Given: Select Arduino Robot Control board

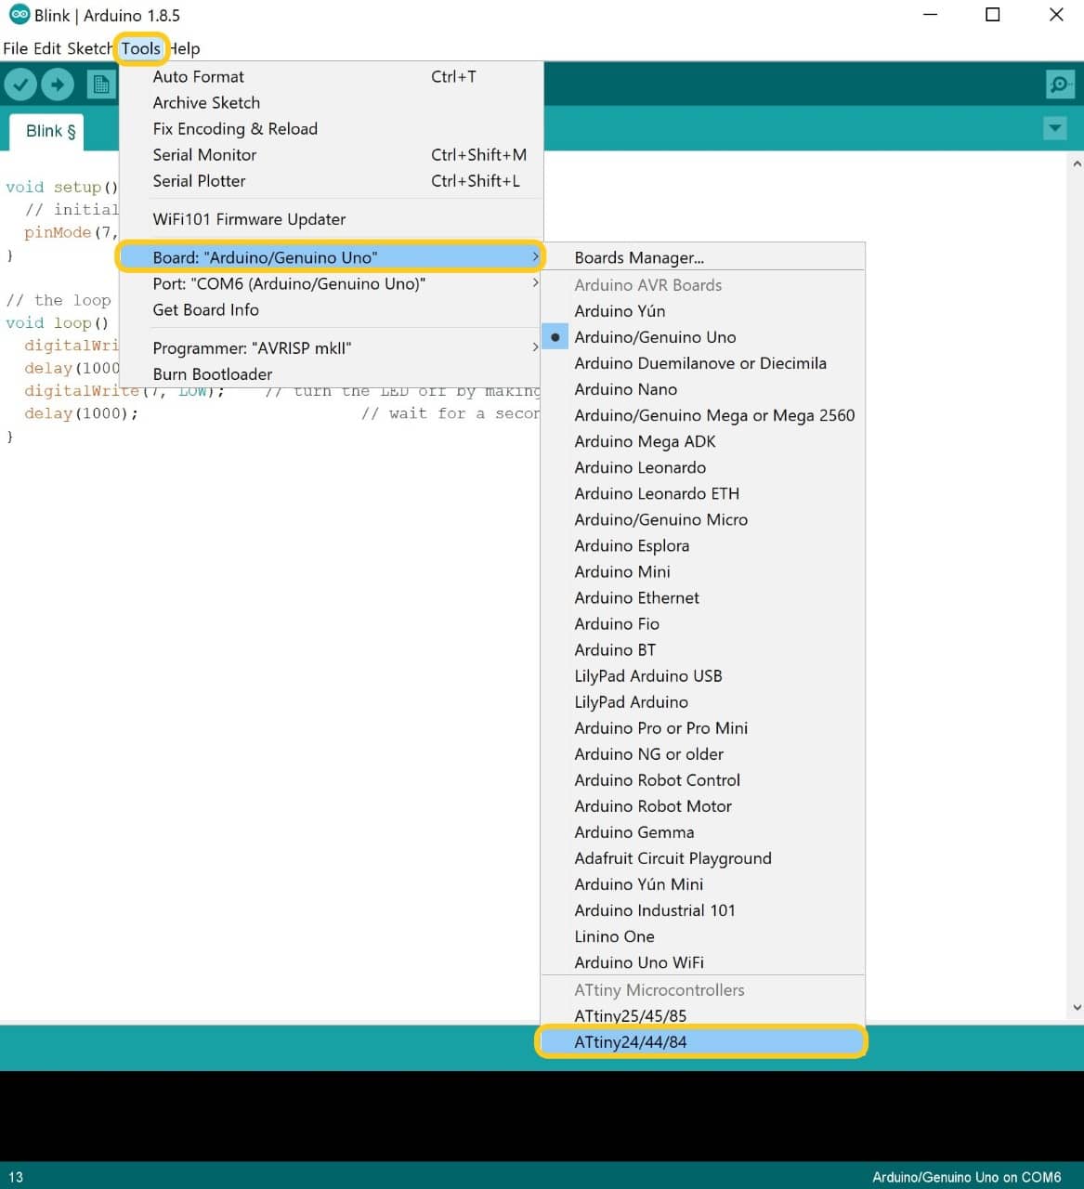Looking at the screenshot, I should pyautogui.click(x=702, y=779).
